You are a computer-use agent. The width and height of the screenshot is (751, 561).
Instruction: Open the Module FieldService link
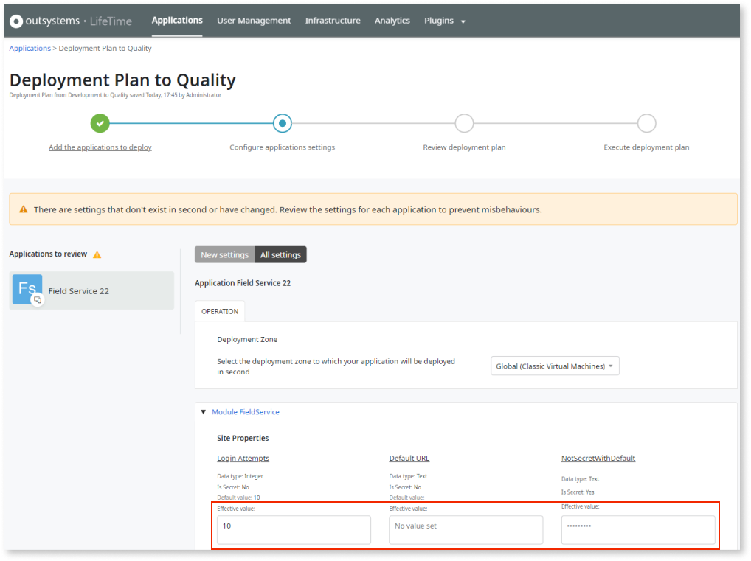pos(246,411)
